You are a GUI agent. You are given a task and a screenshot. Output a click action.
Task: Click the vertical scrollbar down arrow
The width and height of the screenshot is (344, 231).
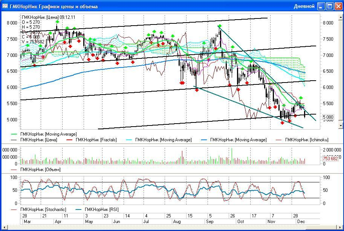point(341,126)
